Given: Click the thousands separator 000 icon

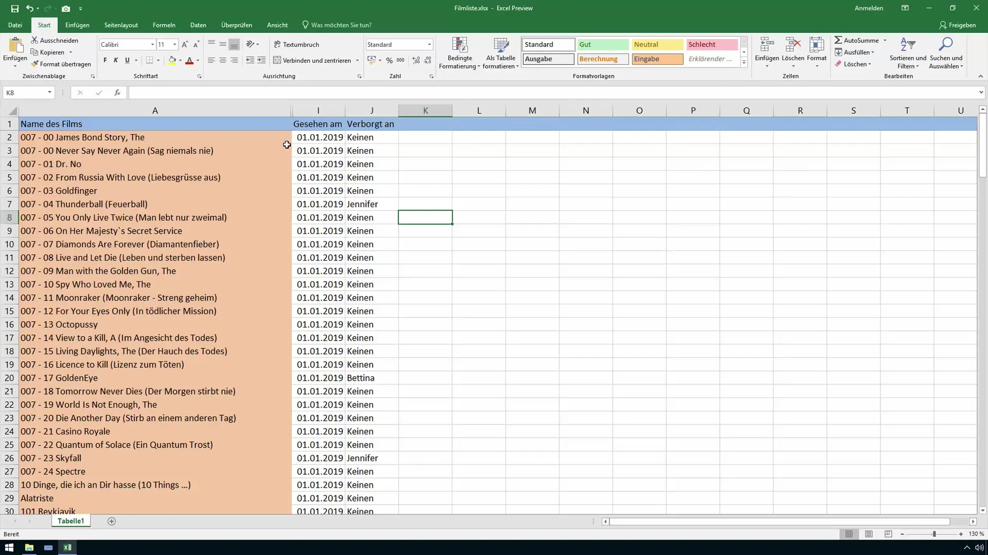Looking at the screenshot, I should click(400, 60).
